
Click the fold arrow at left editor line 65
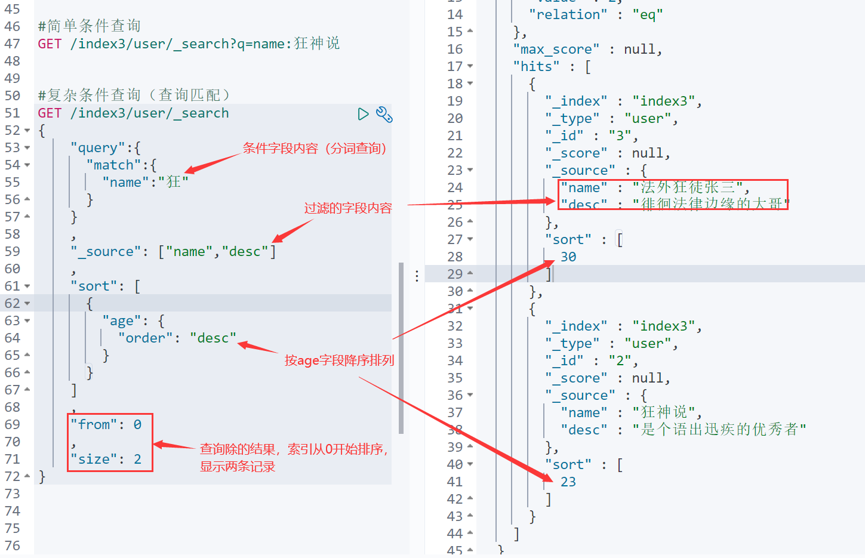tap(27, 355)
